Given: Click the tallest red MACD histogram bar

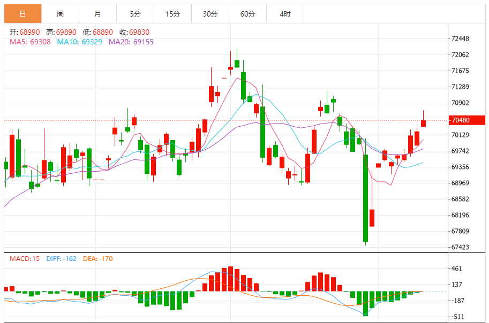Looking at the screenshot, I should (x=230, y=279).
